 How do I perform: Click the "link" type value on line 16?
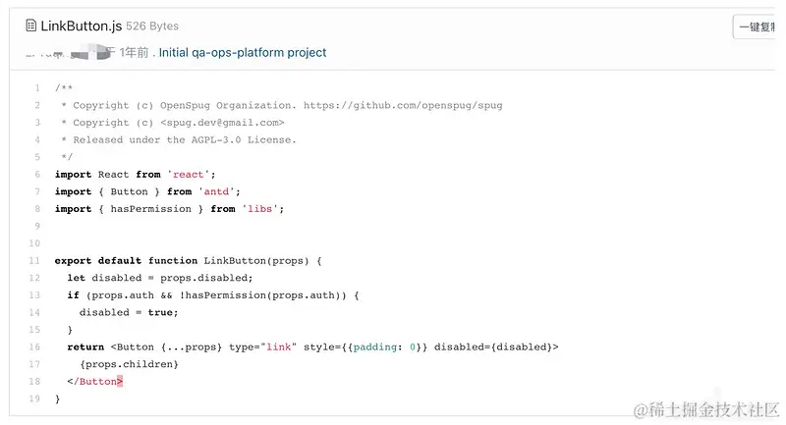click(279, 346)
